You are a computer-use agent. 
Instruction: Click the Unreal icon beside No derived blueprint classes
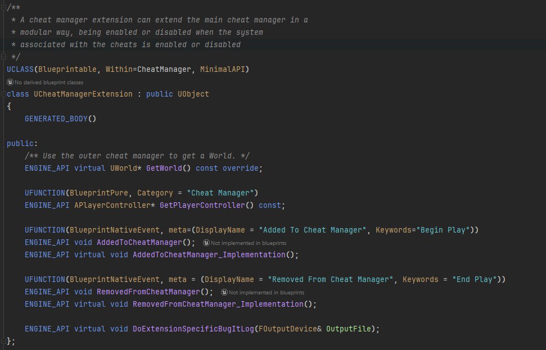[x=10, y=83]
